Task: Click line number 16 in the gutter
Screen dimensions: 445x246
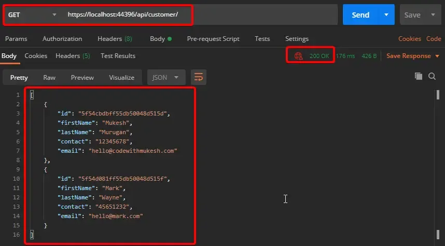Action: (x=17, y=235)
